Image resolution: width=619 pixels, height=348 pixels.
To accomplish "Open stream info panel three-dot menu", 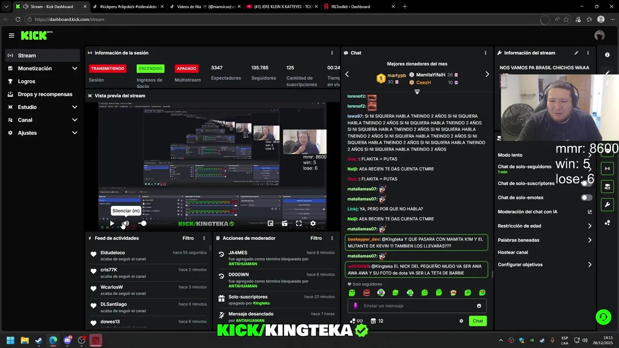I will [588, 53].
